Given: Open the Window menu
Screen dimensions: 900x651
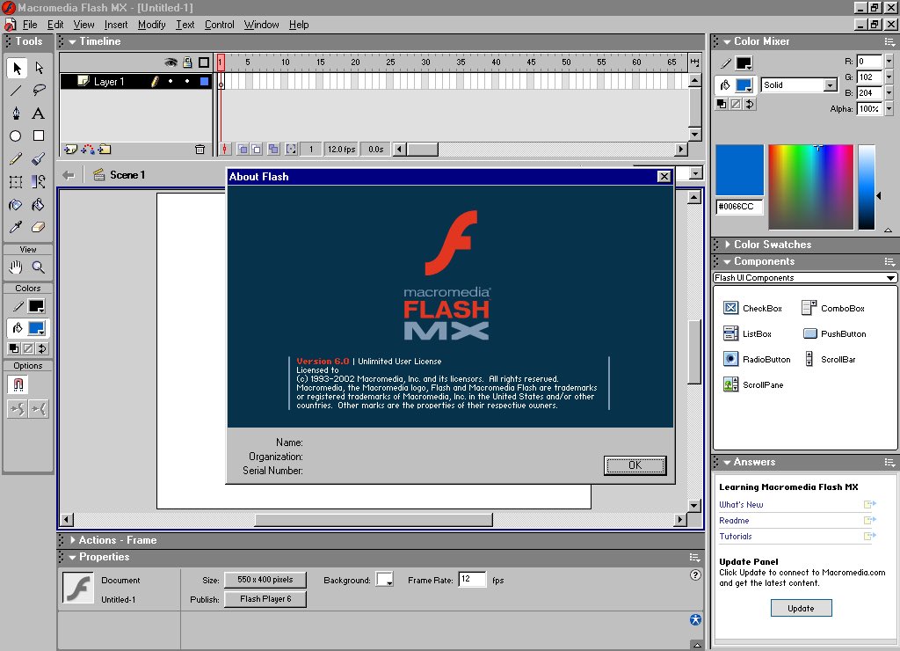Looking at the screenshot, I should pos(261,25).
